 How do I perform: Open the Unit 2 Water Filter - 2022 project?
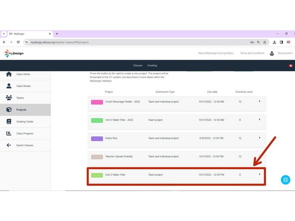[119, 120]
